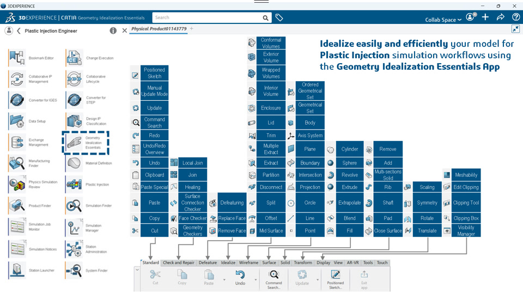Click the Visibility Manager command tile
The height and width of the screenshot is (294, 523).
coord(466,231)
